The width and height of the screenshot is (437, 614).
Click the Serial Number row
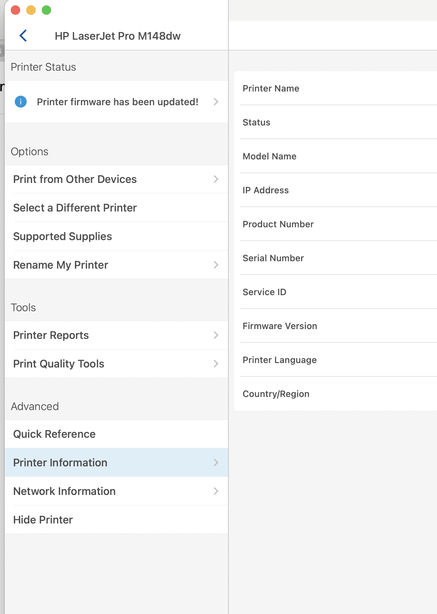(273, 258)
